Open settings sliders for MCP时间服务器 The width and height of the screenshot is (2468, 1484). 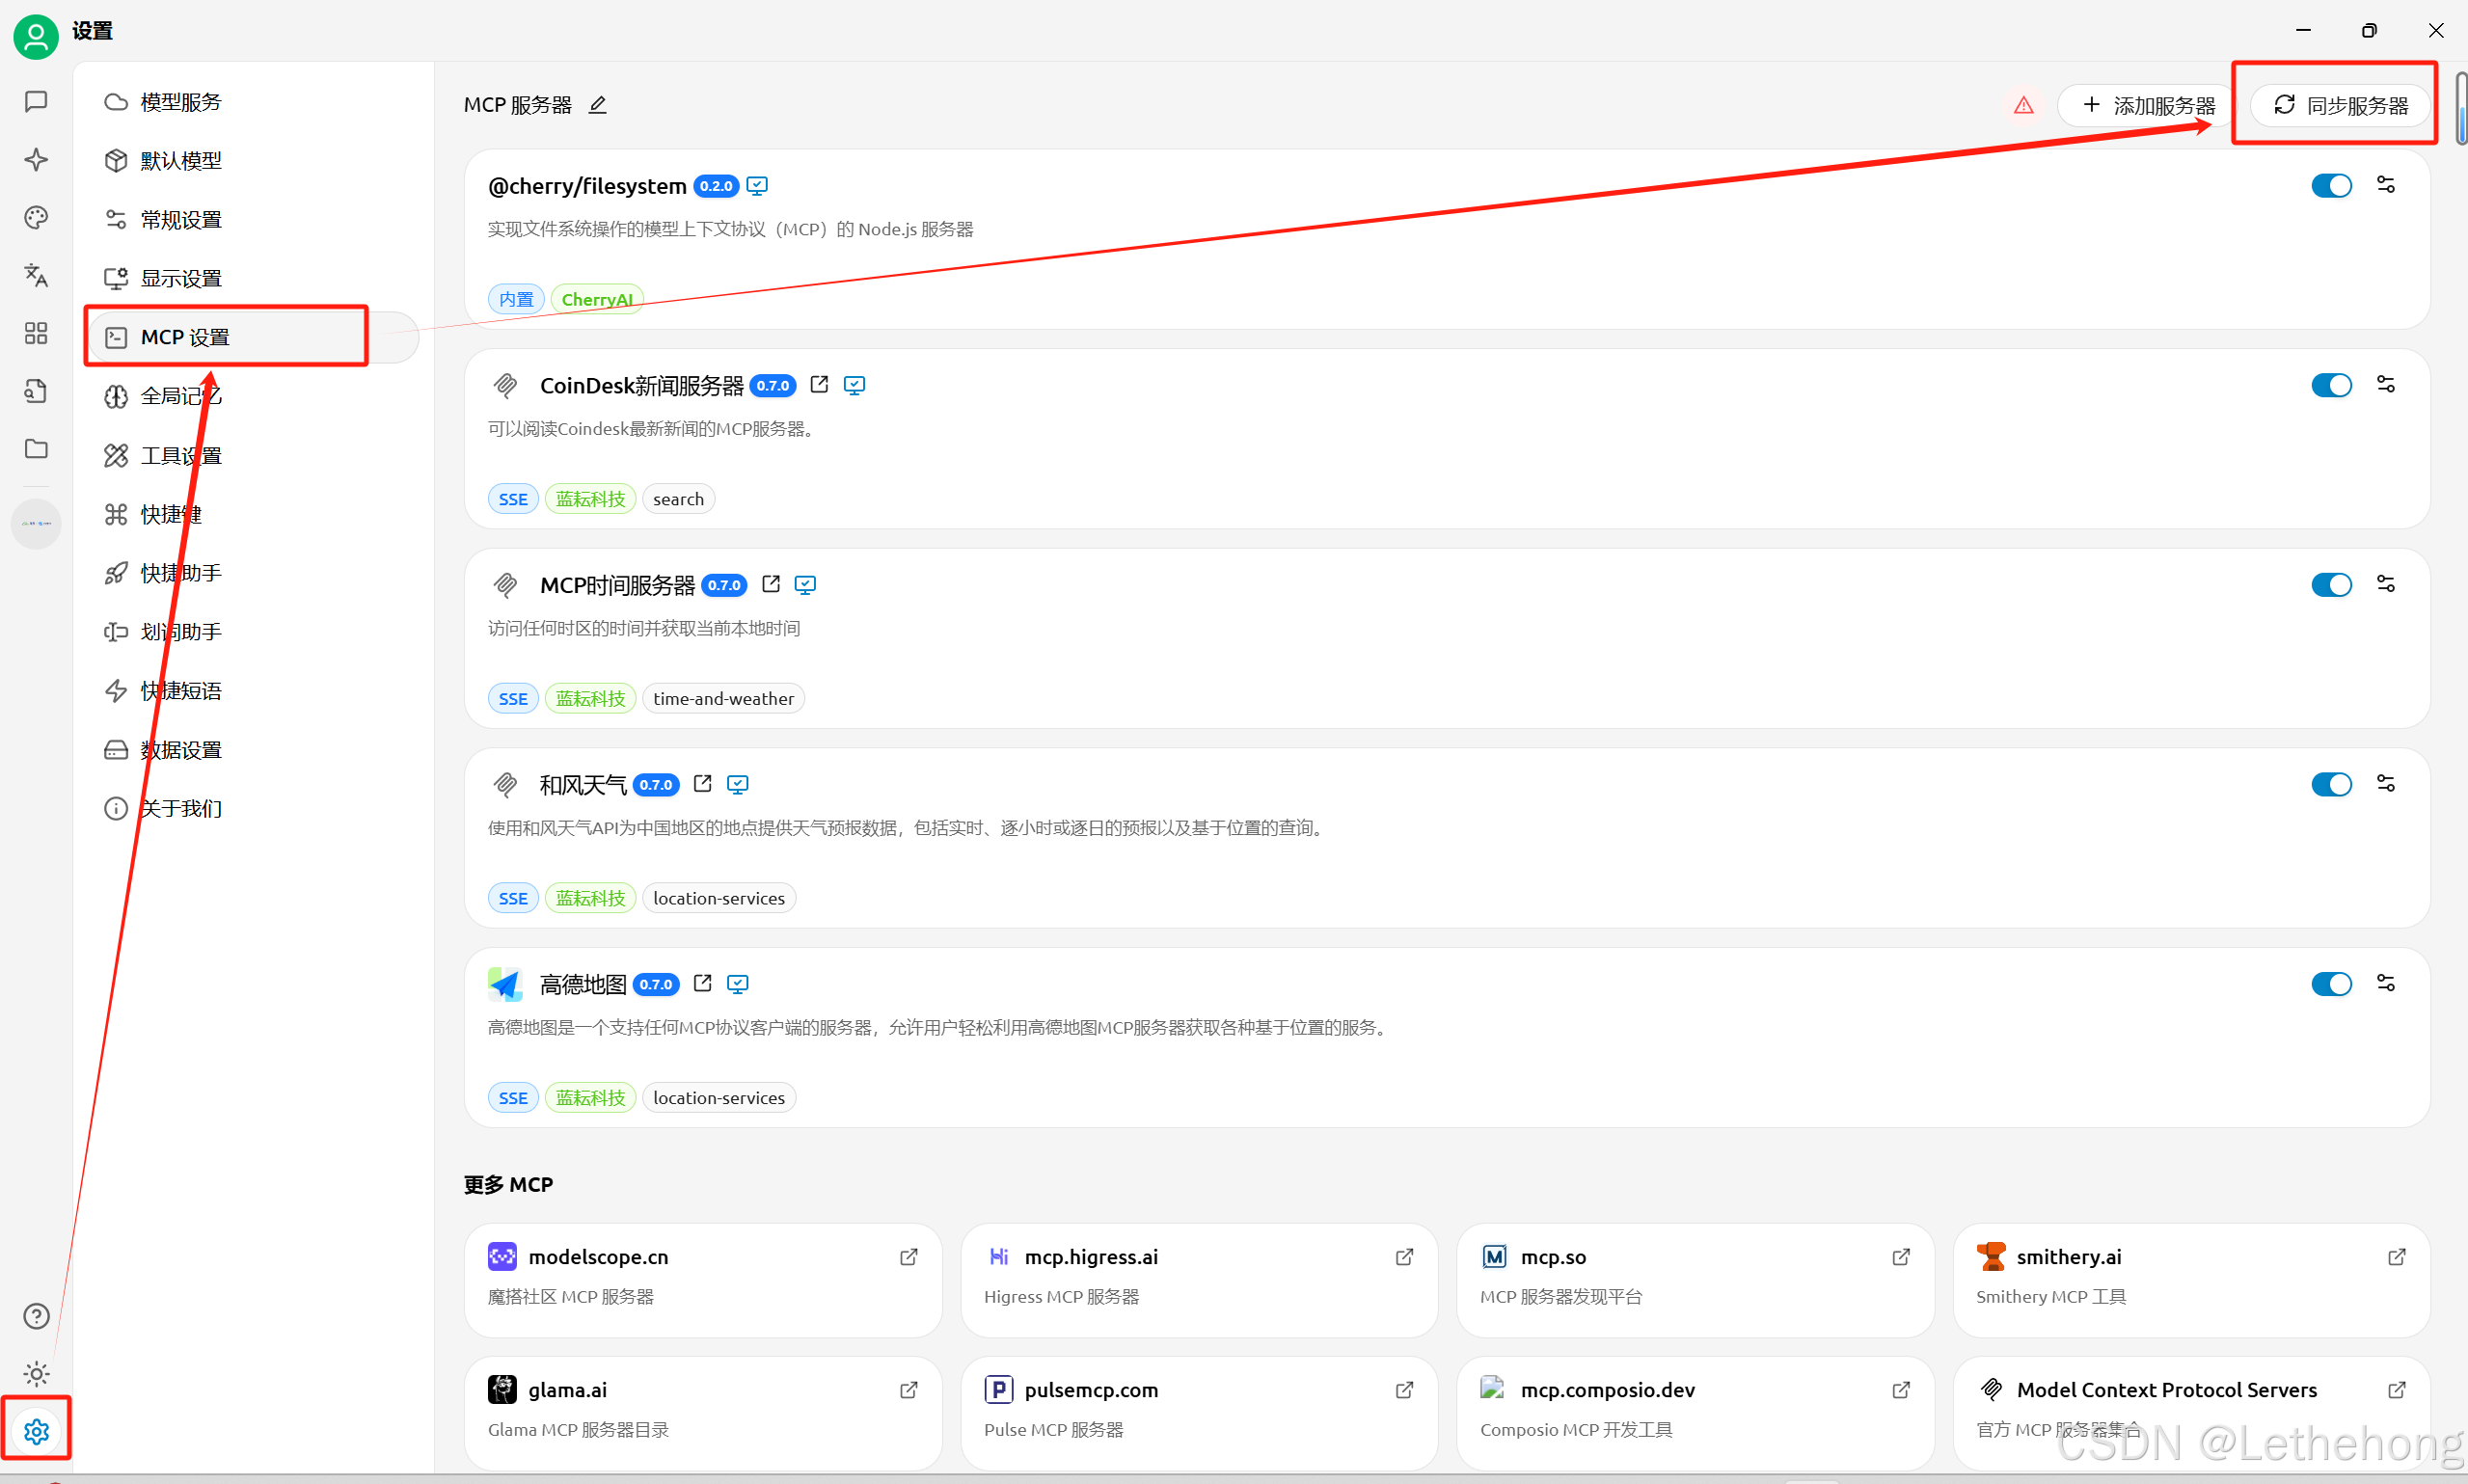coord(2386,584)
